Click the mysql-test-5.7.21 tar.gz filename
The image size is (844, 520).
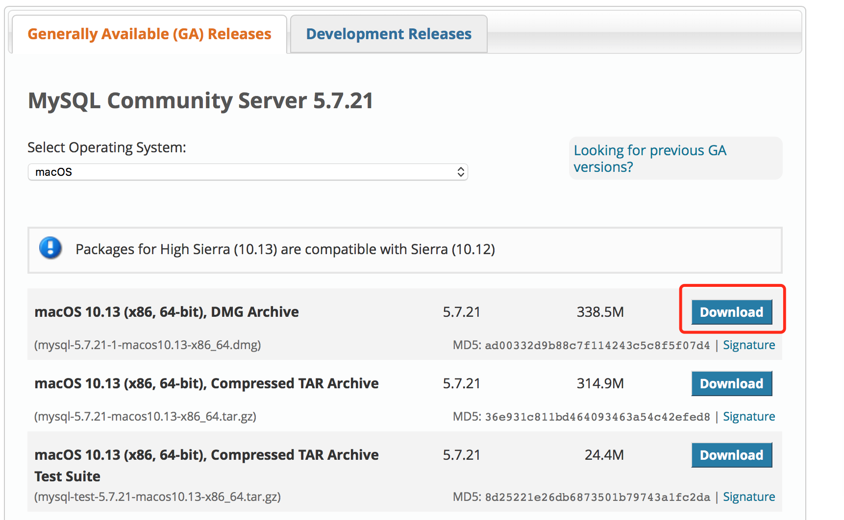(157, 497)
